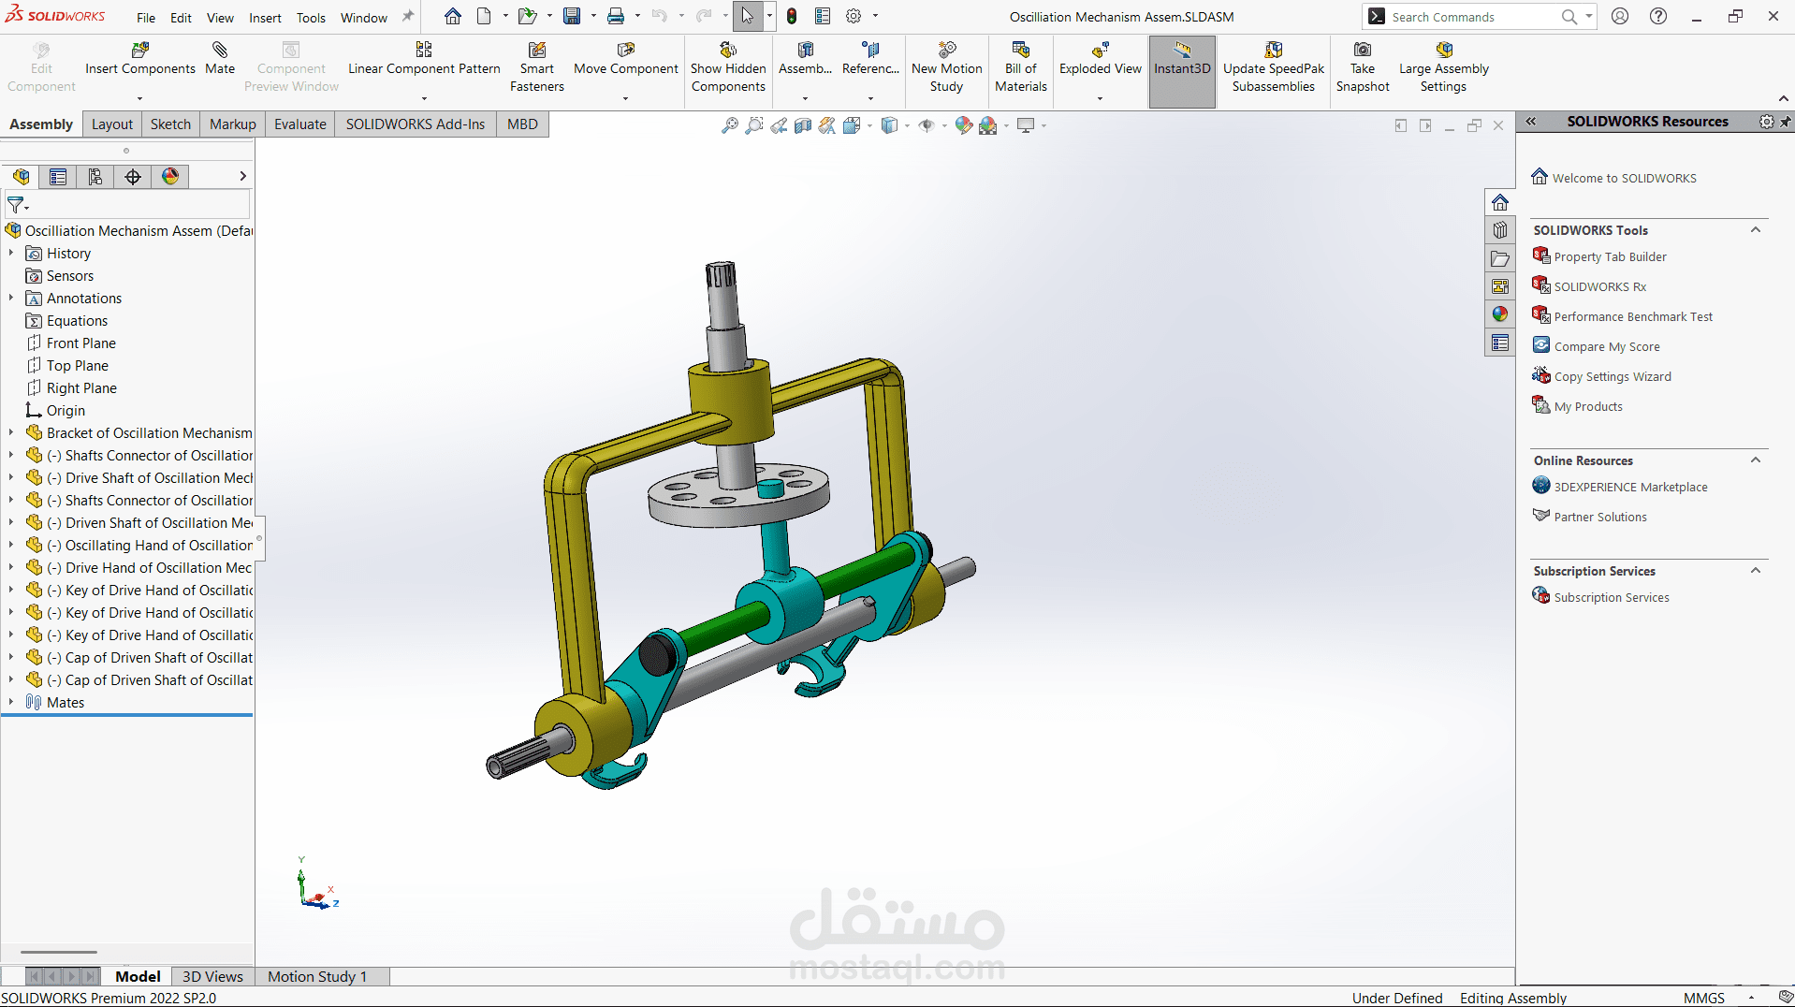The image size is (1795, 1007).
Task: Toggle the Instant3D button
Action: [x=1182, y=71]
